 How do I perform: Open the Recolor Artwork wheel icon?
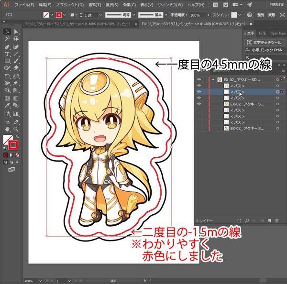(x=249, y=15)
